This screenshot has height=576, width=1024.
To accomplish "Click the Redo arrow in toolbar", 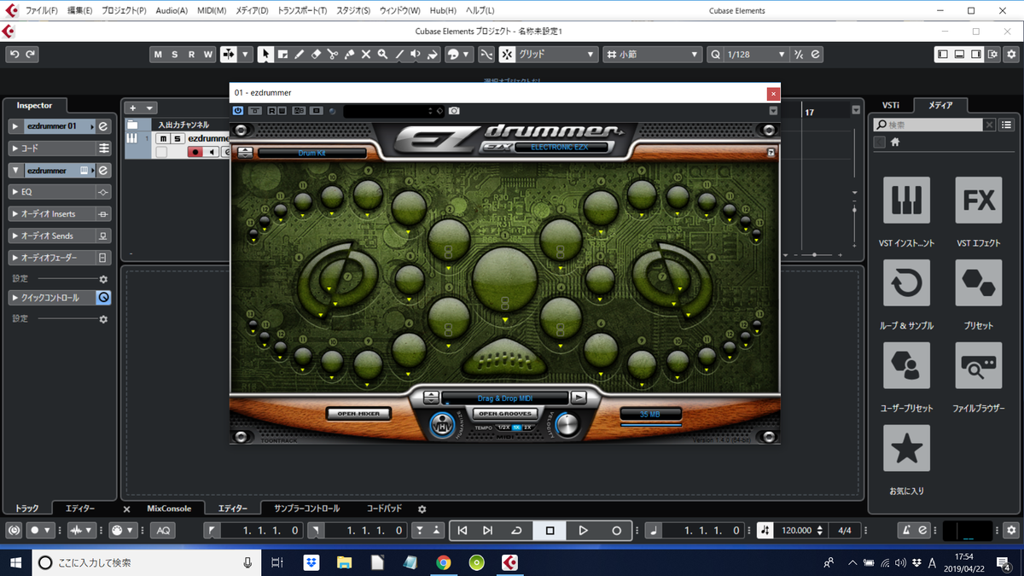I will (x=31, y=55).
